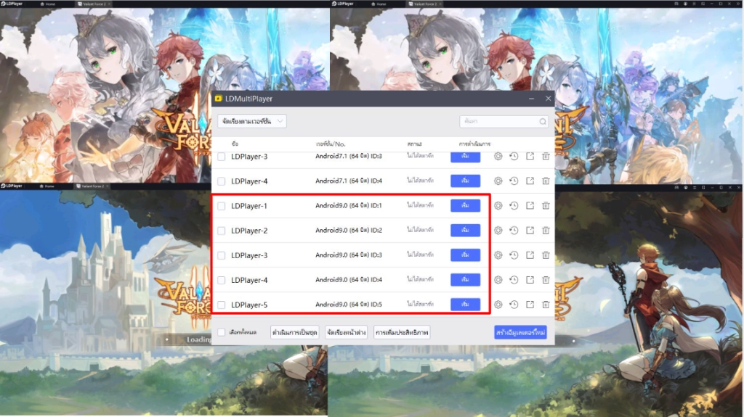Switch to Home tab in top-left LDPlayer window

[x=48, y=4]
